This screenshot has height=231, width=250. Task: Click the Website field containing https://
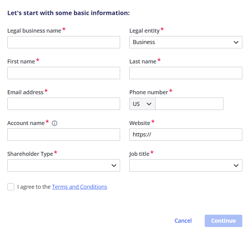185,135
